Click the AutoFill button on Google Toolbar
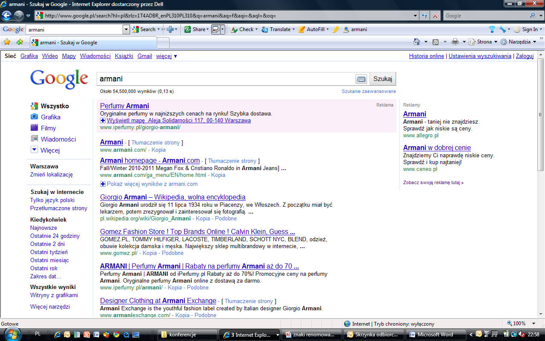This screenshot has height=341, width=545. pyautogui.click(x=311, y=29)
